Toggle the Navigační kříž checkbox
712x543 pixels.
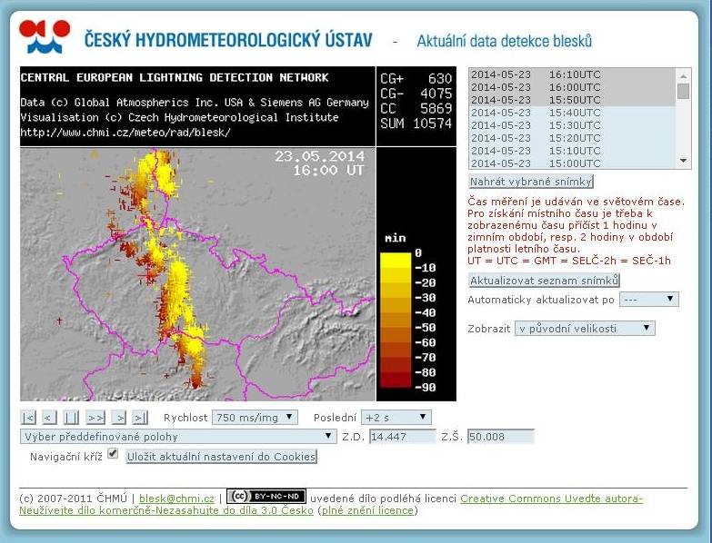point(113,453)
